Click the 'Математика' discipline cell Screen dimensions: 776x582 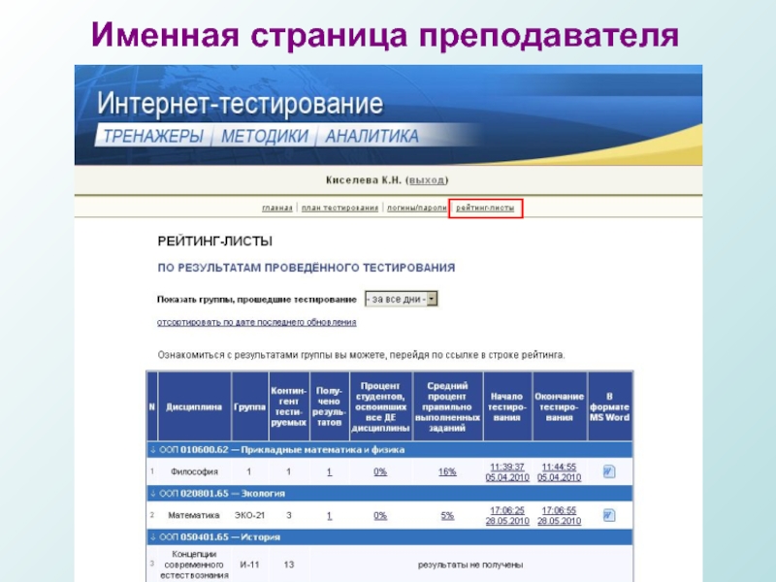tap(193, 516)
